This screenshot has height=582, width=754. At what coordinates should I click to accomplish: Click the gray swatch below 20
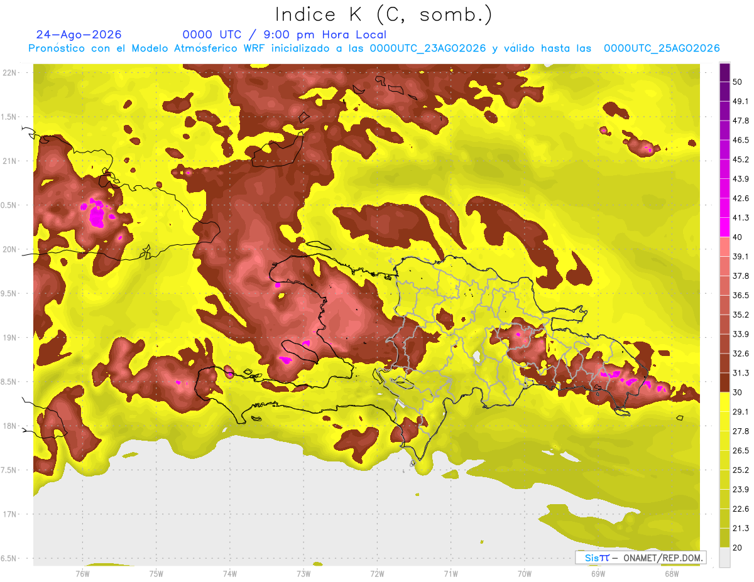point(724,557)
